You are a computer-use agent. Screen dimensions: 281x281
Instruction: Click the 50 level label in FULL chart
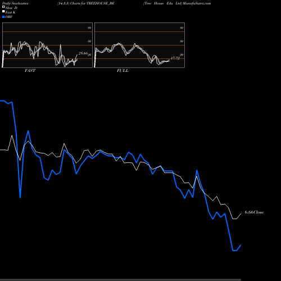[182, 41]
